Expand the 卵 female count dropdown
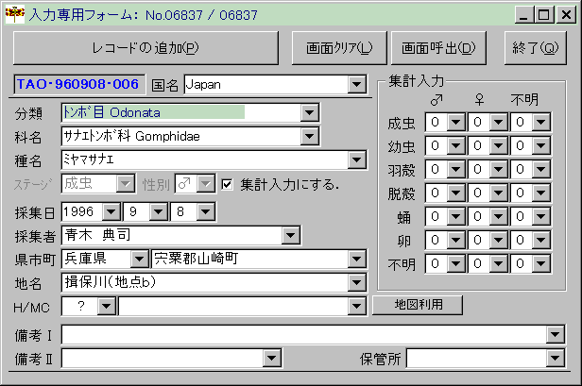582x386 pixels. [499, 241]
